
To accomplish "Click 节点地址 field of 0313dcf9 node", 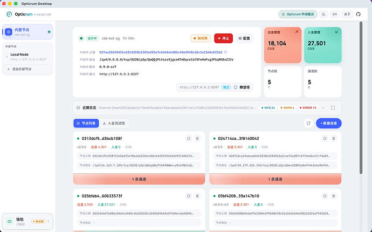I will coord(139,165).
